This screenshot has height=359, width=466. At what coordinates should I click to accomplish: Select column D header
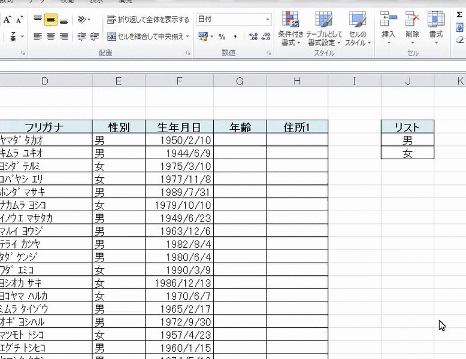(46, 81)
